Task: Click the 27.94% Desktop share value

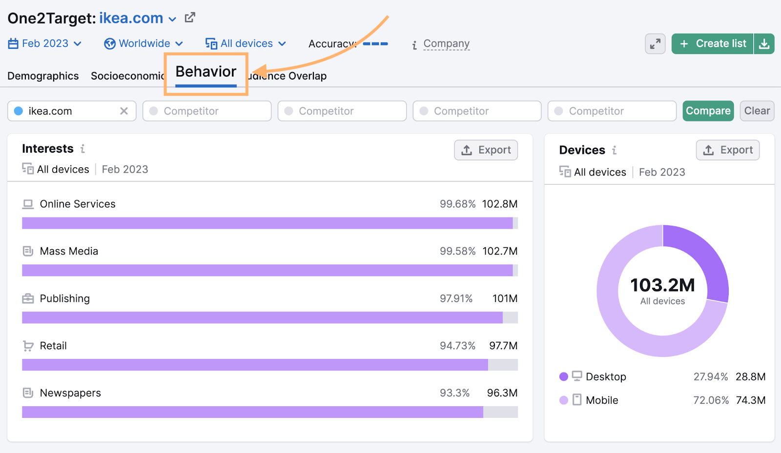Action: (711, 377)
